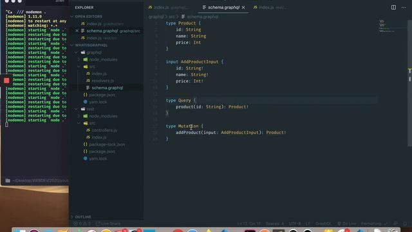Change file encoding via UTF-8
Viewport: 412px width, 232px height.
click(295, 224)
